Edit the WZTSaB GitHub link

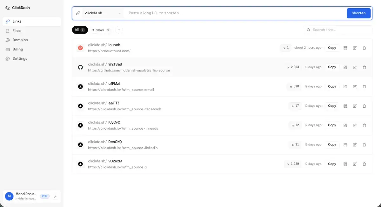point(355,67)
